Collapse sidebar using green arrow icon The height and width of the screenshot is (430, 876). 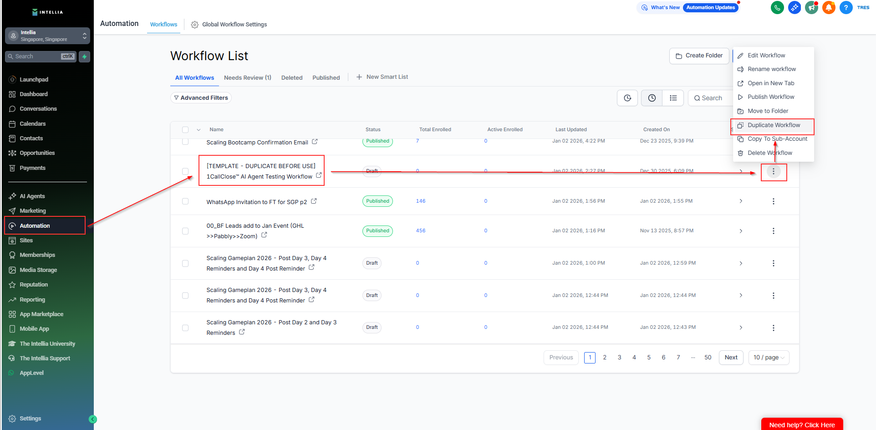[x=93, y=419]
